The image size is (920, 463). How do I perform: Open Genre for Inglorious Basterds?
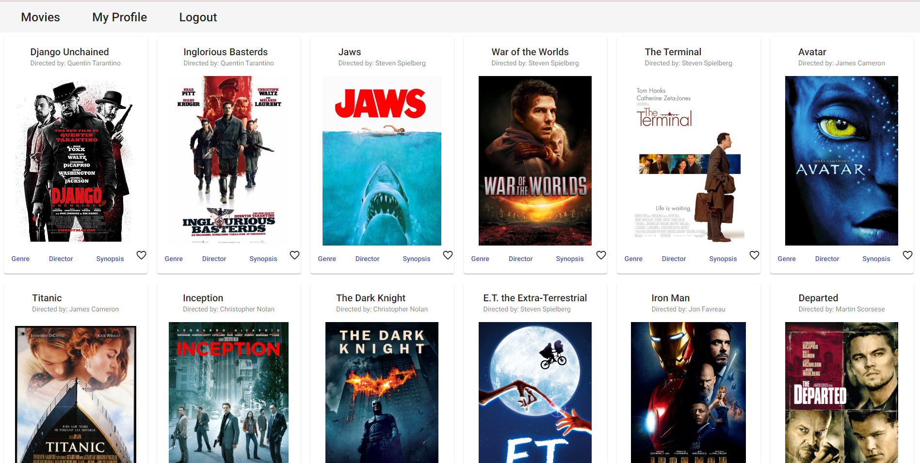click(x=174, y=259)
